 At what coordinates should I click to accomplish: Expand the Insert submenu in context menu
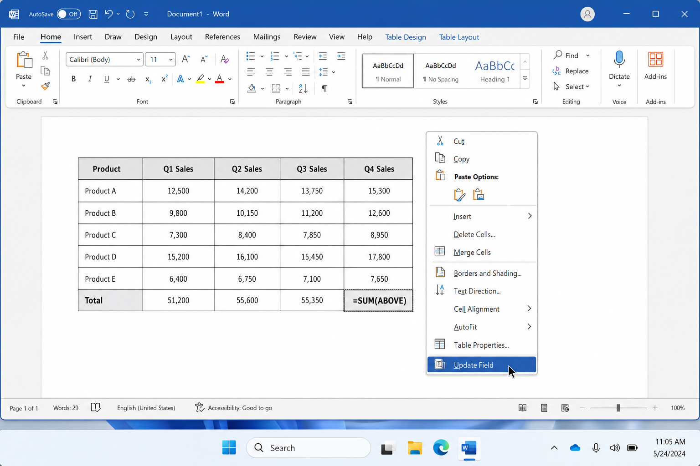(482, 216)
